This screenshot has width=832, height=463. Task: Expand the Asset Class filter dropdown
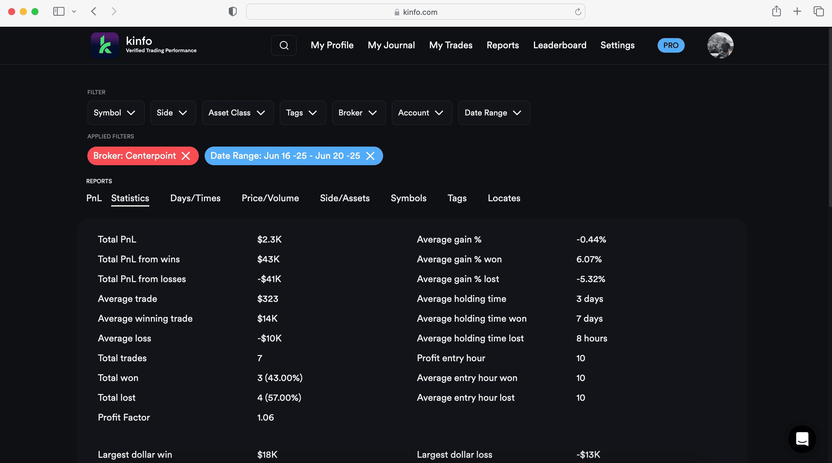coord(237,113)
